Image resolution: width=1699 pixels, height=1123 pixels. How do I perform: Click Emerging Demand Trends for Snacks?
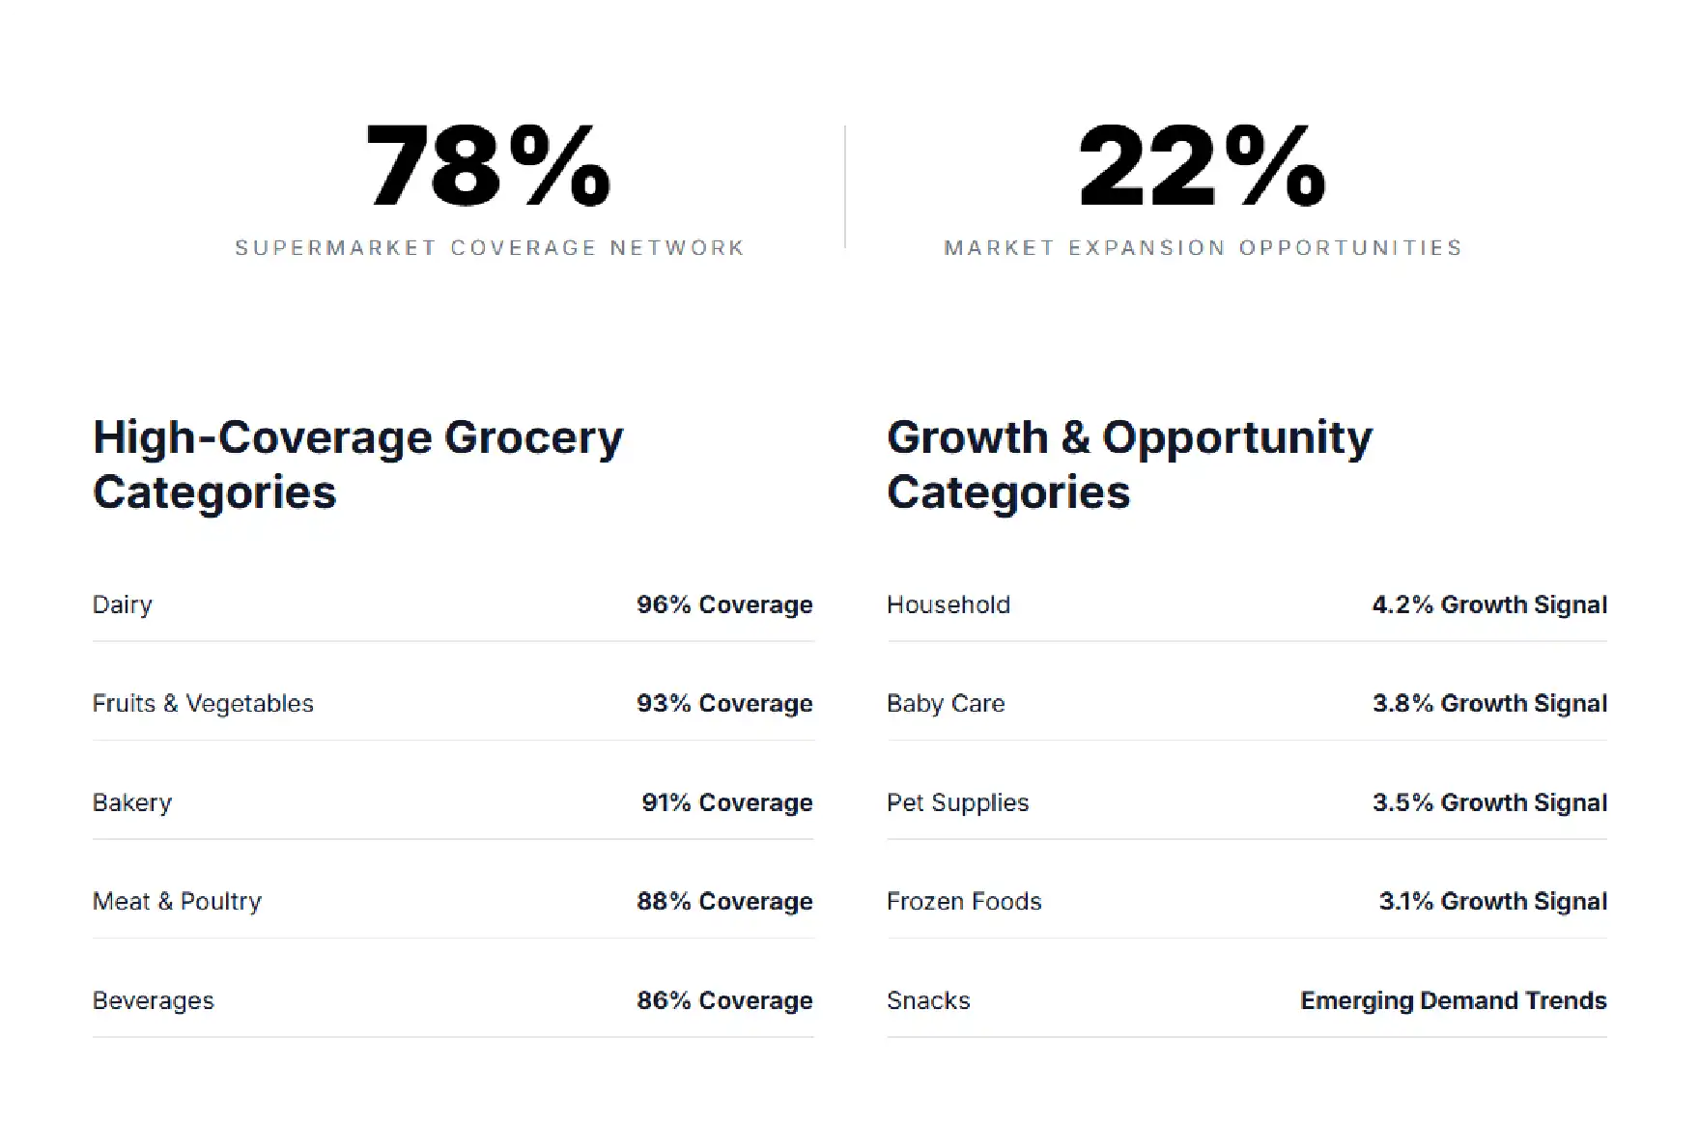(x=1454, y=1000)
